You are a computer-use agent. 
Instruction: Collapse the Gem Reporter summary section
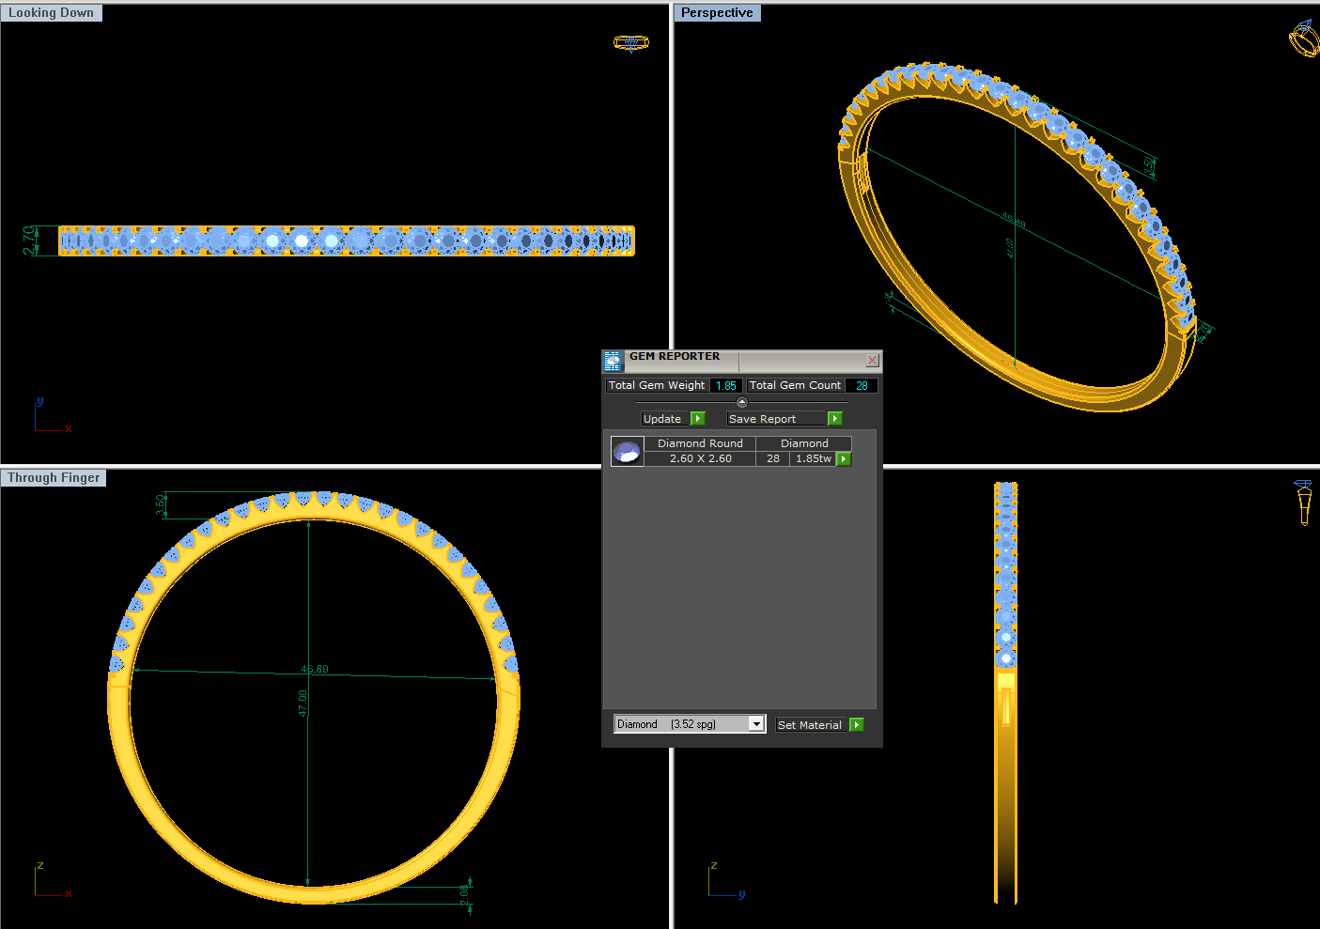coord(742,402)
